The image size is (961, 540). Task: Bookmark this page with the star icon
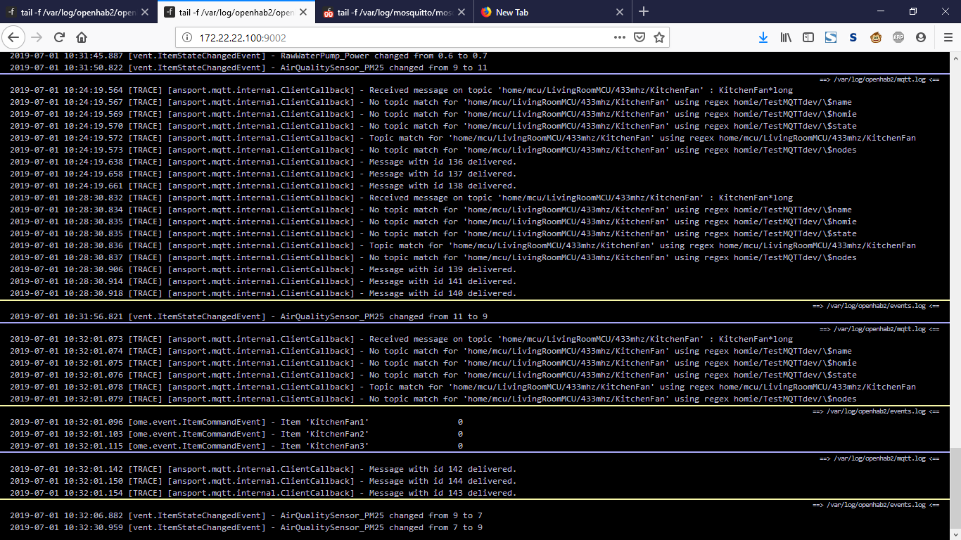659,37
